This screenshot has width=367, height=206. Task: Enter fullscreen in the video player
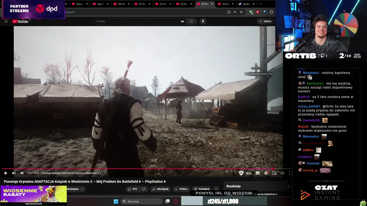coord(290,173)
